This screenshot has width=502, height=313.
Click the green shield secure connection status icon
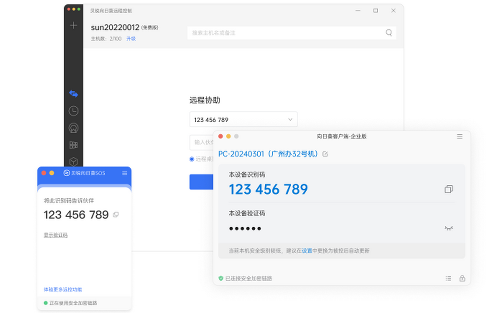pos(221,278)
